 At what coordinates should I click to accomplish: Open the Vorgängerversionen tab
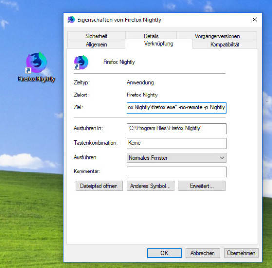(x=217, y=36)
